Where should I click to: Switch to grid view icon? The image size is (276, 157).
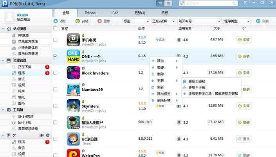(168, 4)
